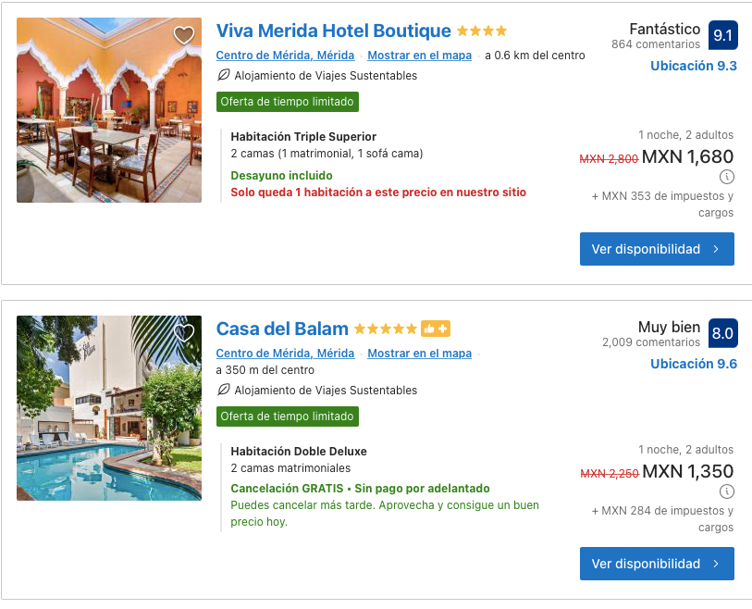Click the Viajes Sustentables leaf icon for Casa del Balam
This screenshot has width=752, height=609.
click(x=223, y=391)
